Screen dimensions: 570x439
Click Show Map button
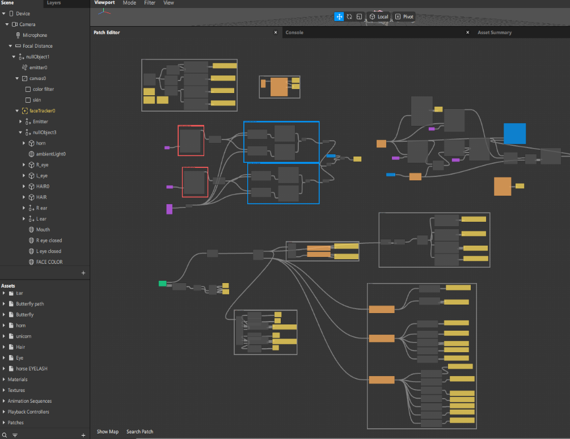pos(108,432)
